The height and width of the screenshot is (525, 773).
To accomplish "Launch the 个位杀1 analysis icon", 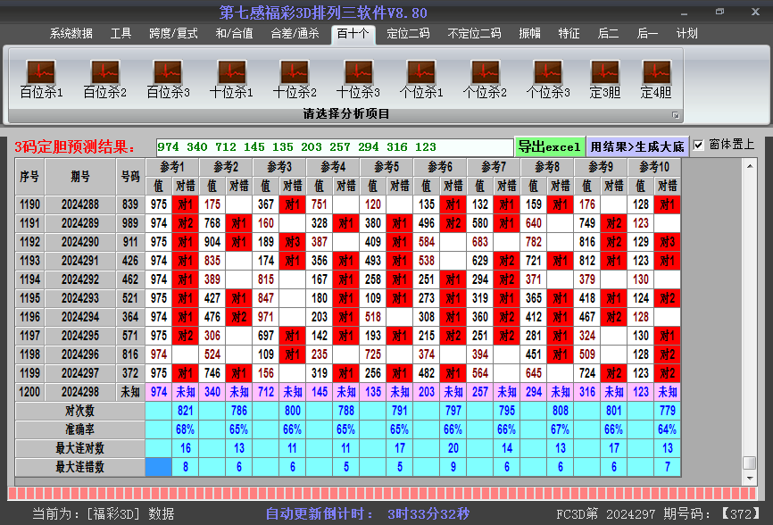I will [421, 79].
